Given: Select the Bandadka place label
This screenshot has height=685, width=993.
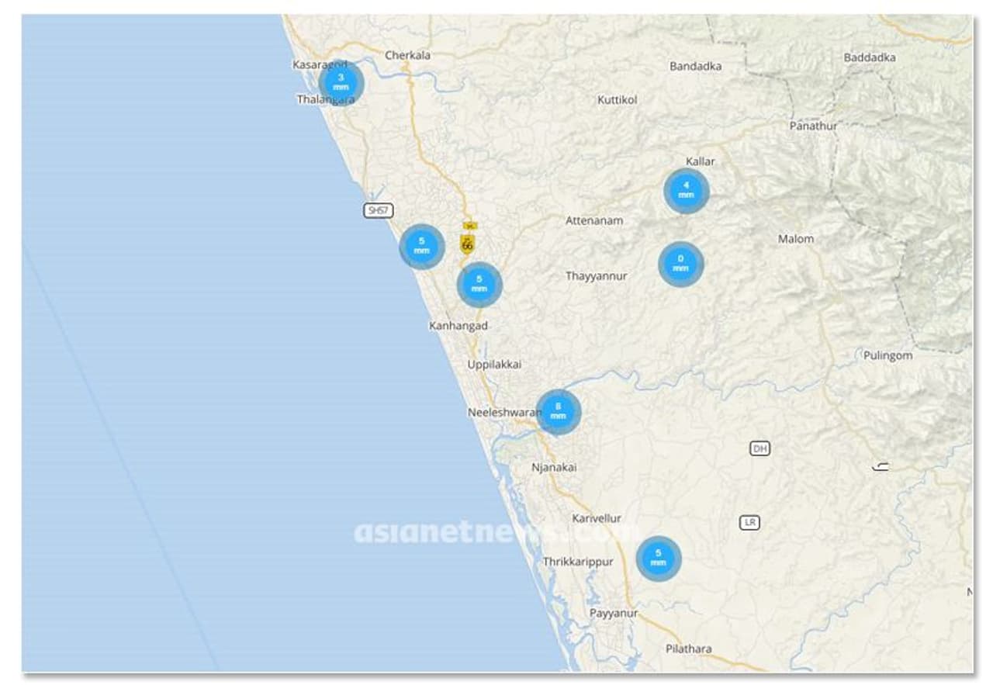Looking at the screenshot, I should coord(695,66).
